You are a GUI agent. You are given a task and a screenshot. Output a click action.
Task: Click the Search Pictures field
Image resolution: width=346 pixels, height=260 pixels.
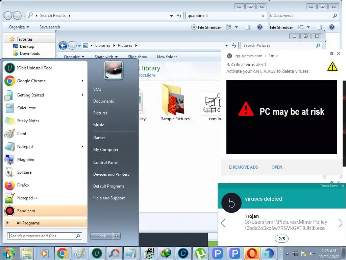click(281, 45)
